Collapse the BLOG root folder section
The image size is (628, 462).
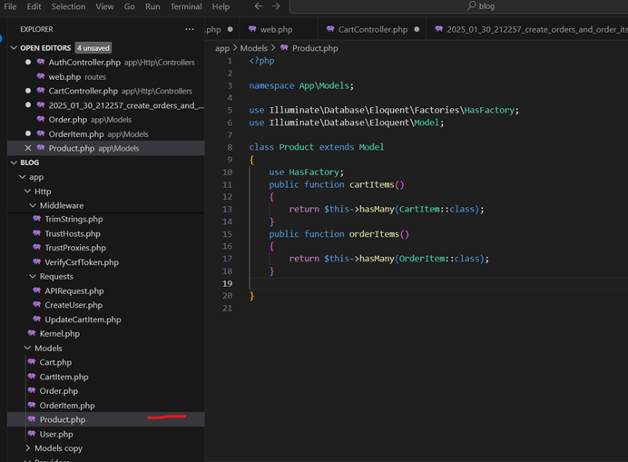coord(13,162)
